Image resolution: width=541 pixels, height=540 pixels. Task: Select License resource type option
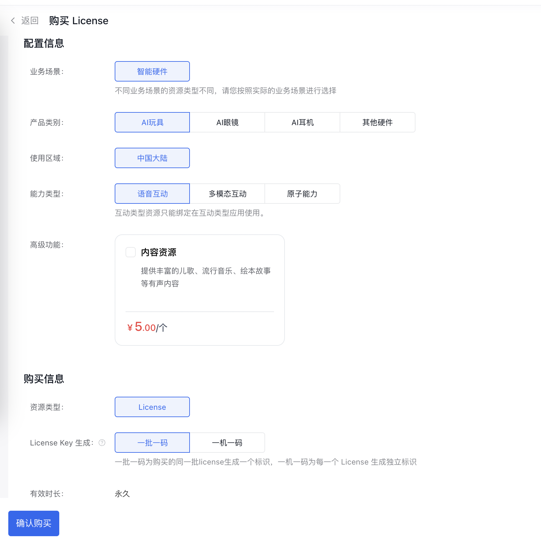(x=152, y=407)
